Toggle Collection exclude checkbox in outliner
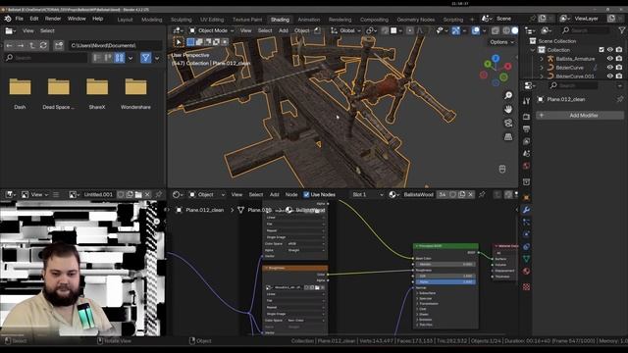This screenshot has width=628, height=353. click(602, 50)
